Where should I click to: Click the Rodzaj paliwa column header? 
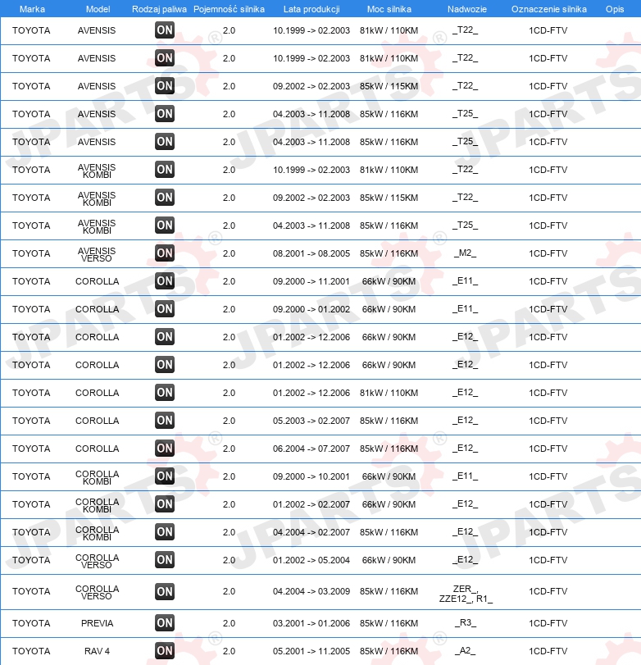(159, 9)
